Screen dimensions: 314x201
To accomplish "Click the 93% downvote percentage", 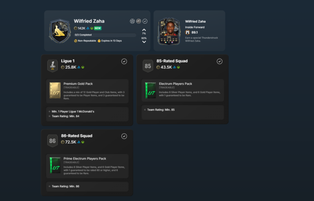I will 144,38.
